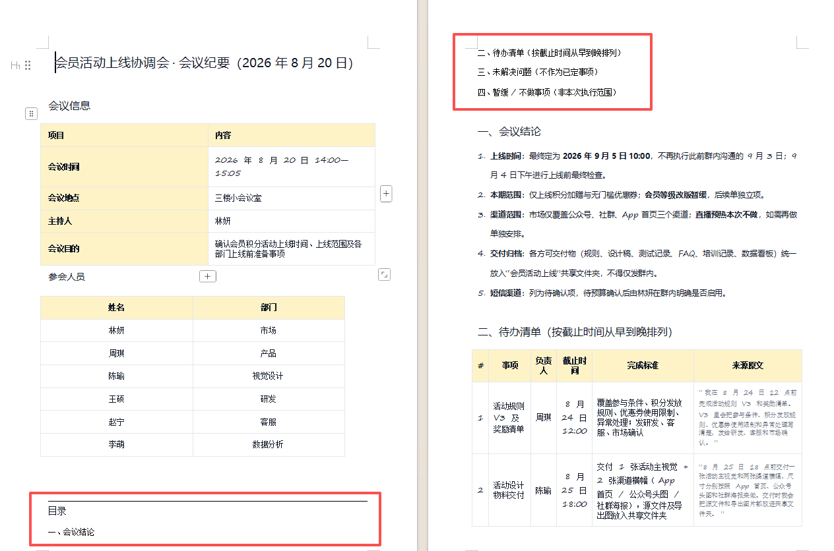Select the 内容 header cell
This screenshot has height=551, width=834.
click(x=292, y=135)
